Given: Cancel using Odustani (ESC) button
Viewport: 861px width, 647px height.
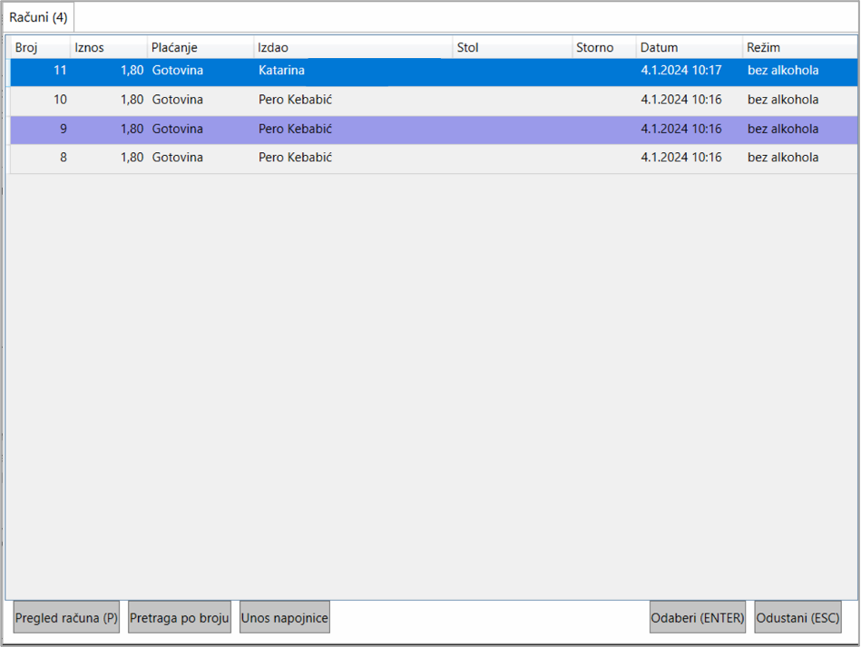Looking at the screenshot, I should pyautogui.click(x=797, y=618).
